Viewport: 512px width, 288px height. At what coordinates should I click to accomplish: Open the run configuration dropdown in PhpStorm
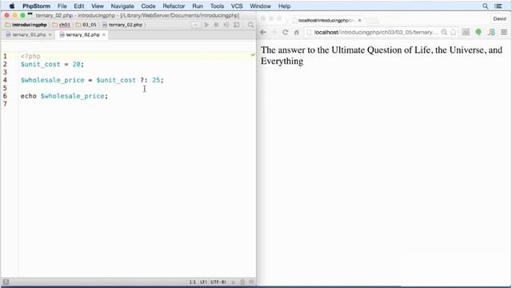point(196,25)
